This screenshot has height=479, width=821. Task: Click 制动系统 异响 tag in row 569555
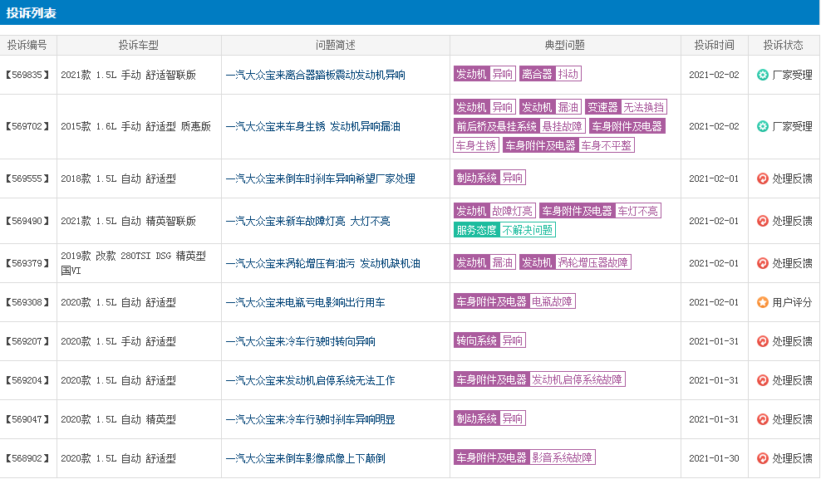coord(489,178)
